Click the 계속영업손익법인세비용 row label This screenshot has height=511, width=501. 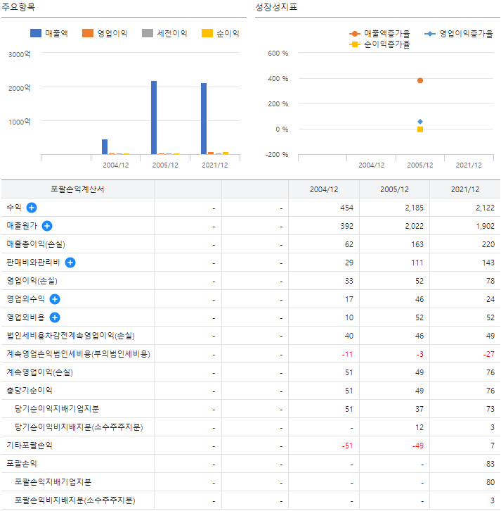pos(79,353)
